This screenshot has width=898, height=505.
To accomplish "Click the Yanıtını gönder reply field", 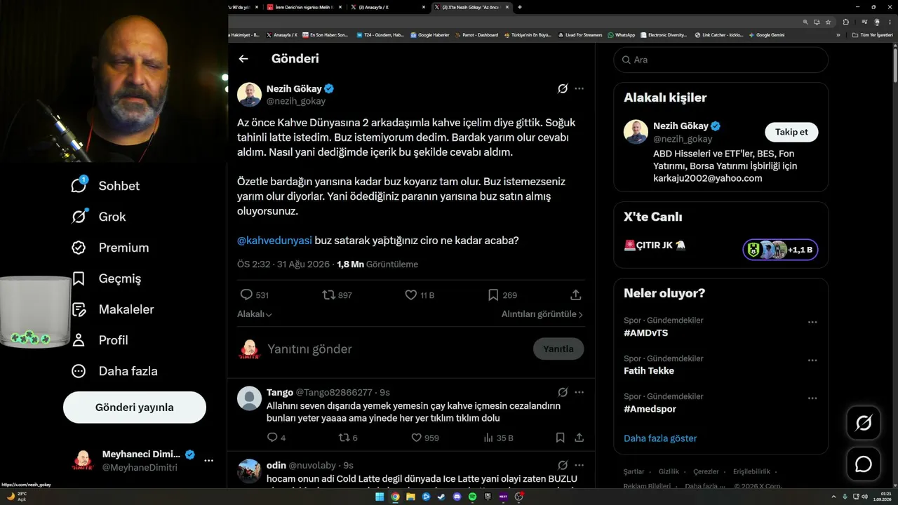I will point(396,349).
